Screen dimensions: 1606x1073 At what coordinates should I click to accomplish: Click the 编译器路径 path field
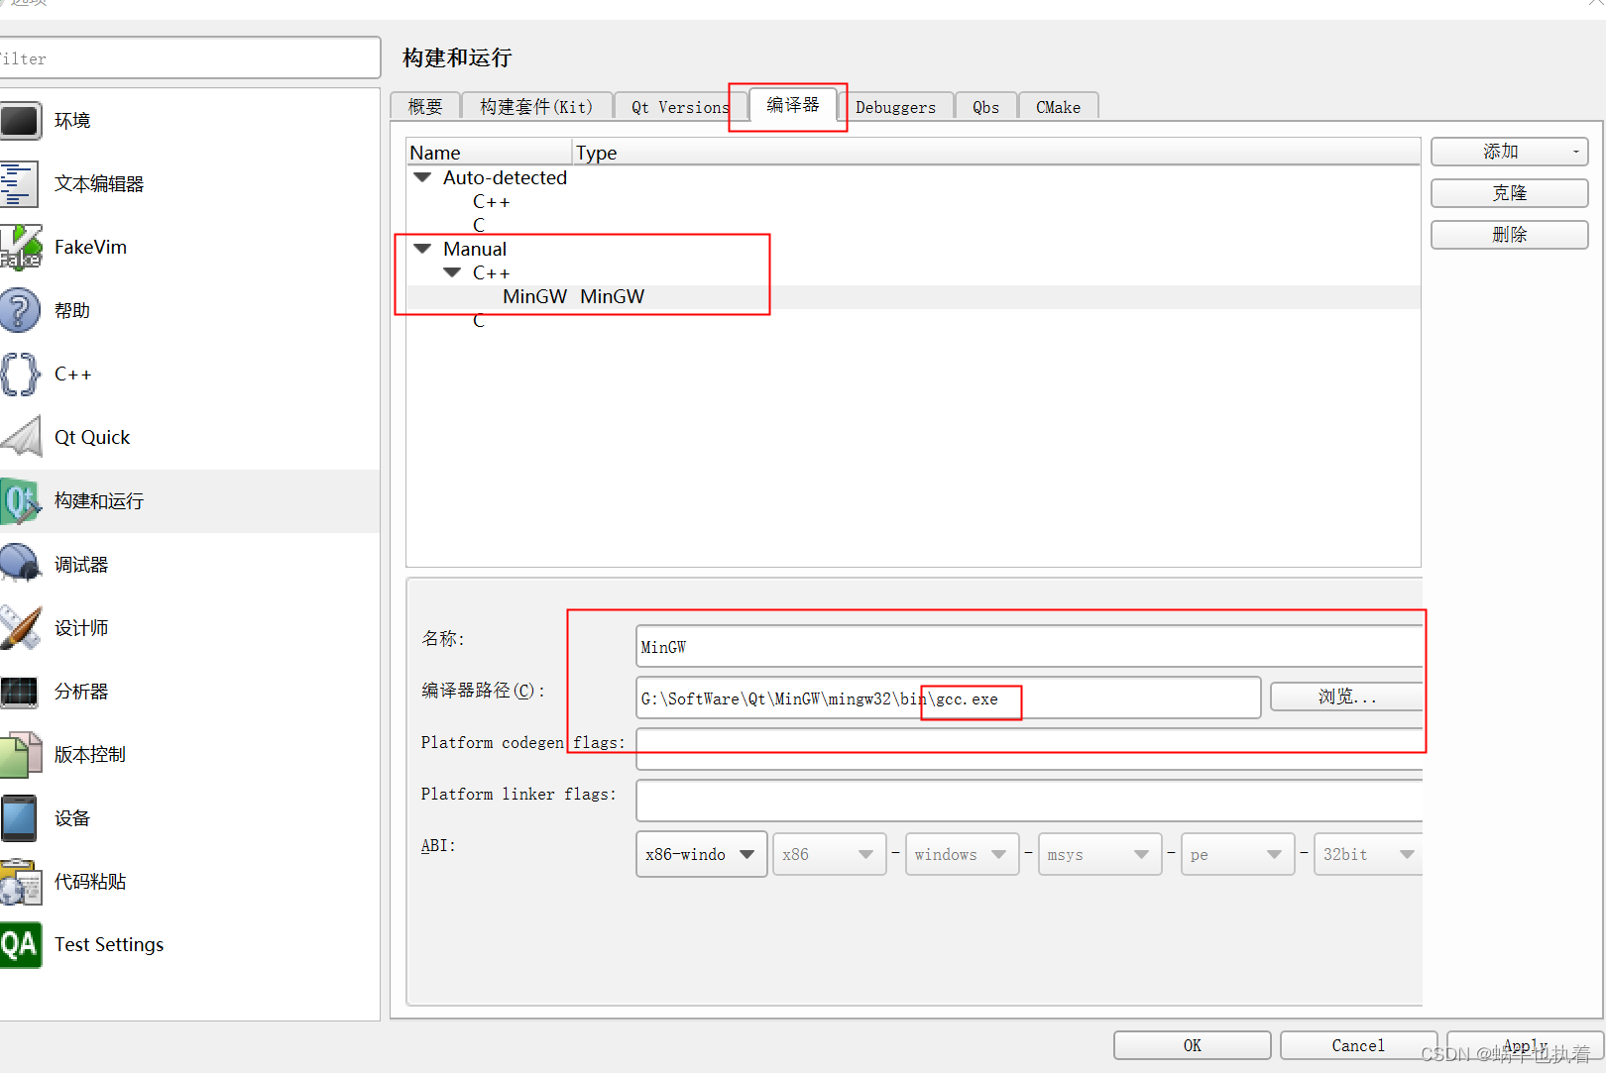coord(948,697)
